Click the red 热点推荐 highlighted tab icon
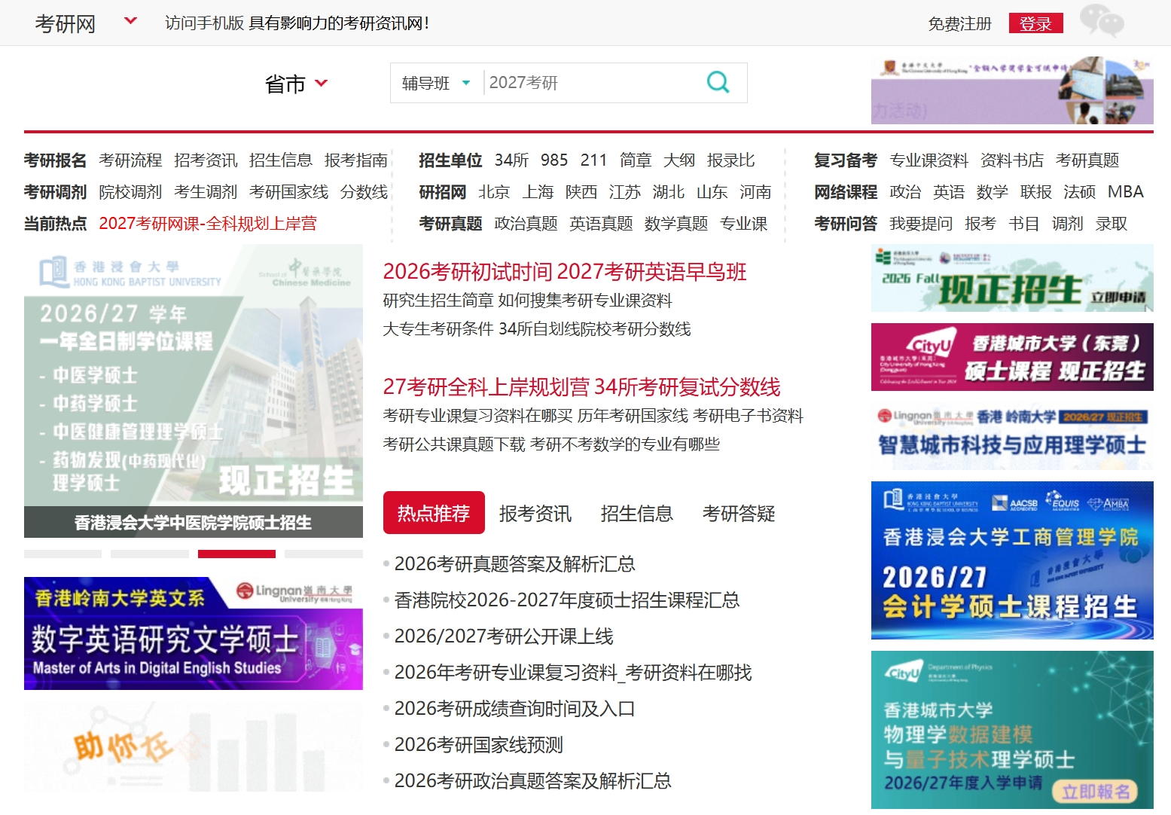This screenshot has width=1171, height=815. (x=434, y=513)
